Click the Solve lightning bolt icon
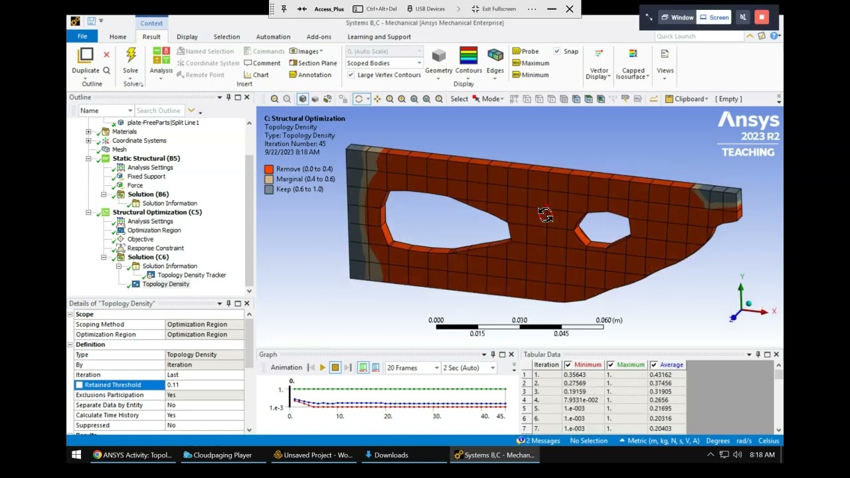Image resolution: width=850 pixels, height=478 pixels. (x=131, y=55)
